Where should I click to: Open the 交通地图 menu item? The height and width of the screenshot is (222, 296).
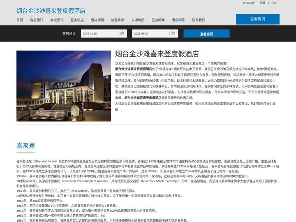(138, 20)
